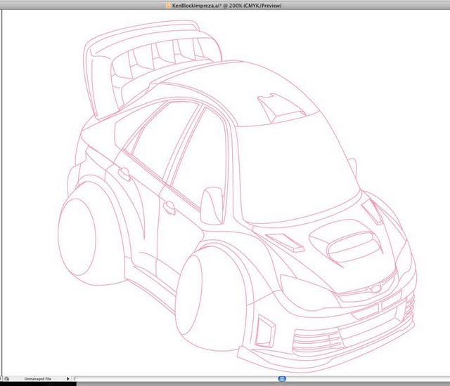Click the document file icon in title bar
The image size is (450, 386).
point(169,6)
